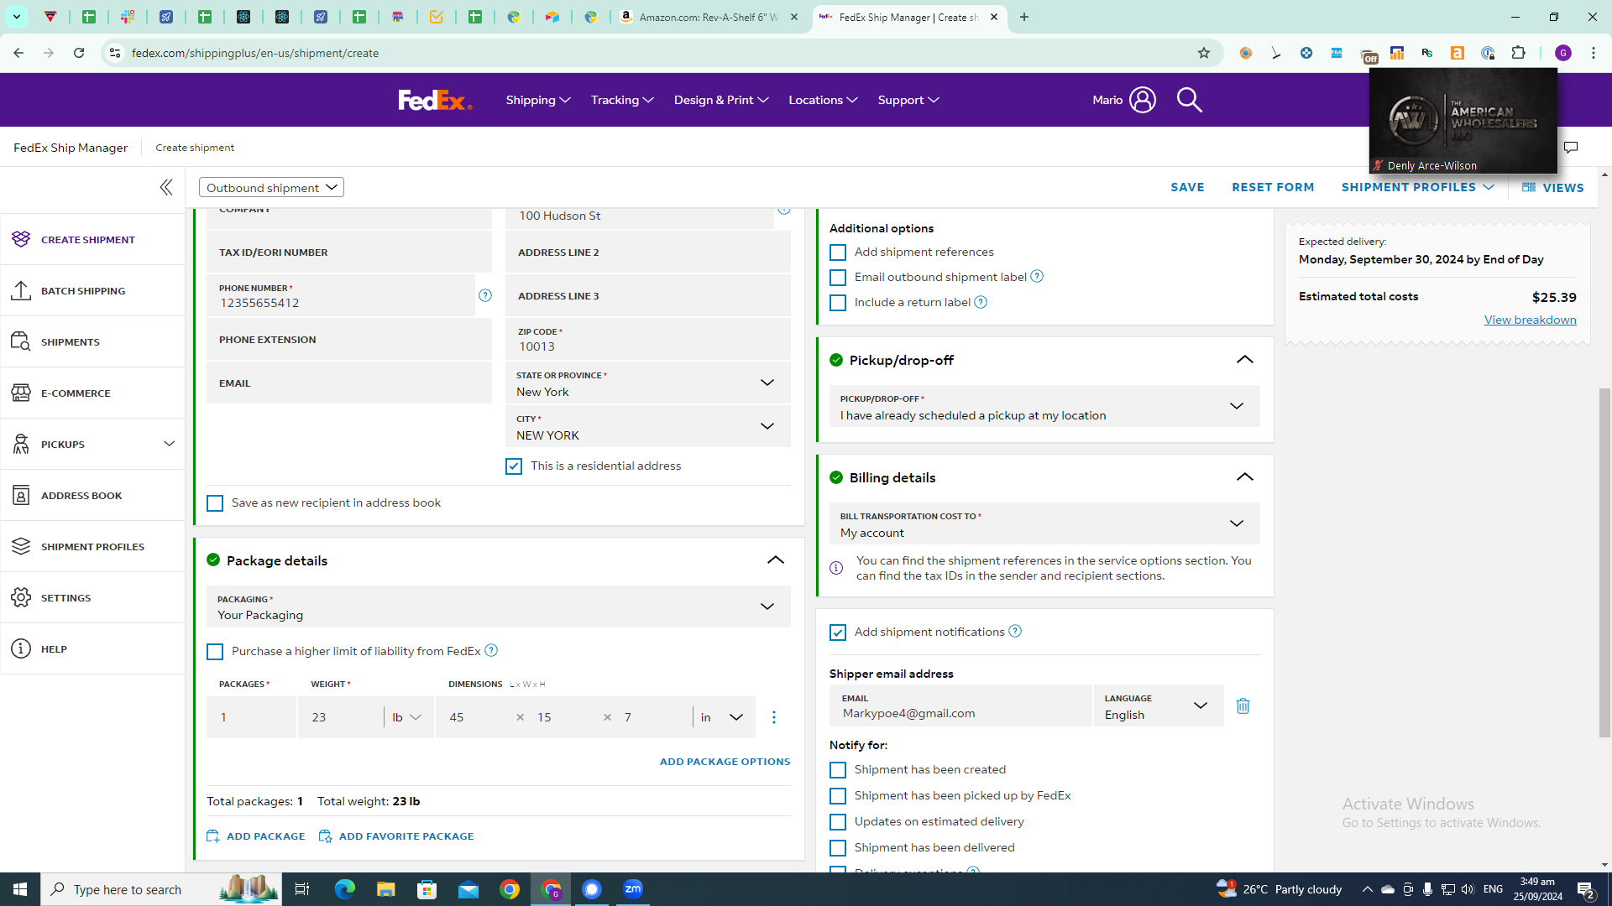Viewport: 1612px width, 906px height.
Task: Reload the FedEx page
Action: click(x=79, y=53)
